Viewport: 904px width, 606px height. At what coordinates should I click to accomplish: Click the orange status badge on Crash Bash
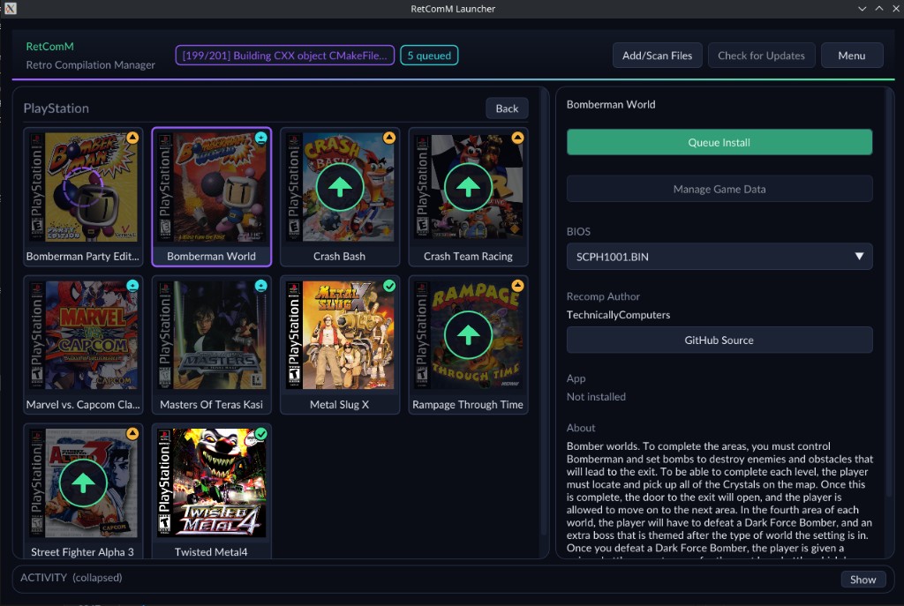point(389,138)
